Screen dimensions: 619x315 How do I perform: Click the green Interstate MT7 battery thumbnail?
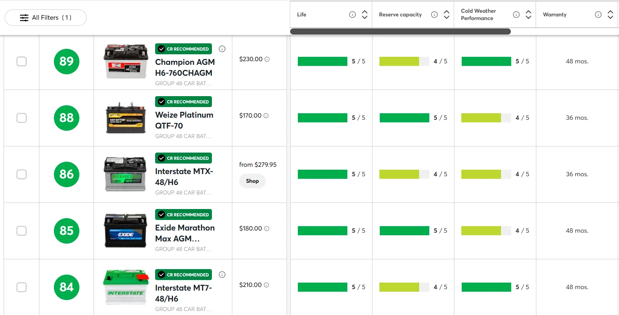coord(126,287)
